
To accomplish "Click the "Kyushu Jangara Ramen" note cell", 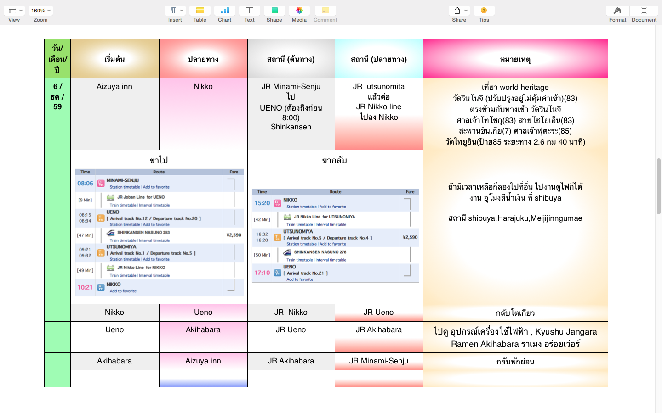I will point(515,337).
